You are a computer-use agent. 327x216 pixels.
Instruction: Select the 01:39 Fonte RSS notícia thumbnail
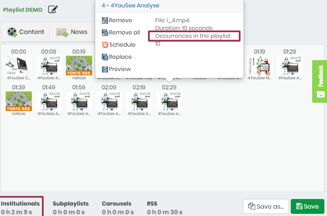click(19, 101)
